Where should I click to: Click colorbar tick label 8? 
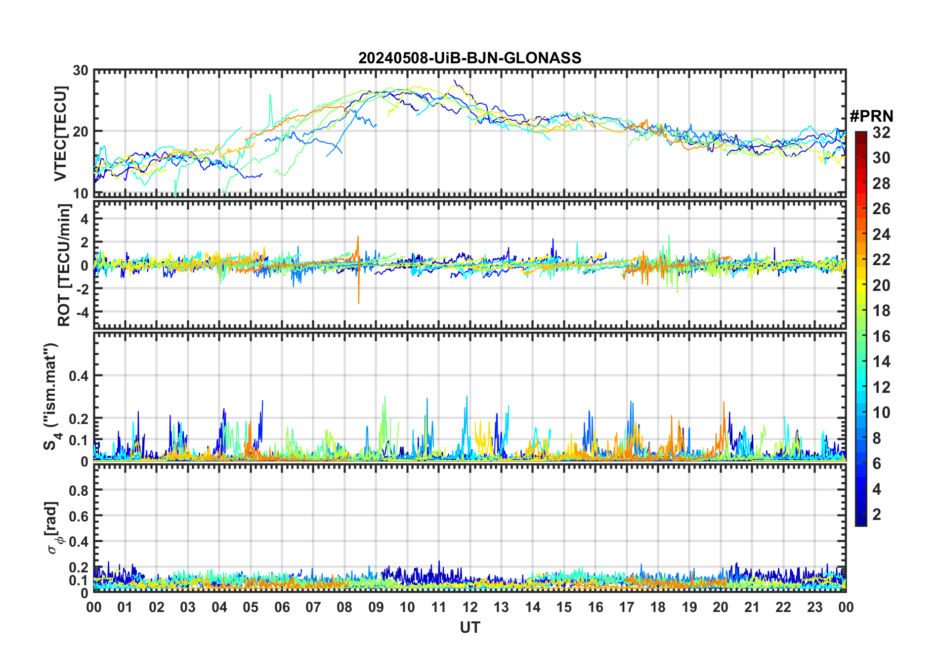[877, 438]
